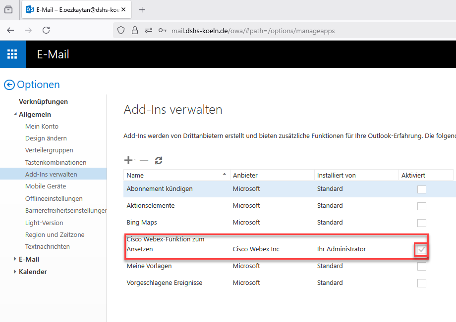Add a new add-in with plus icon
The width and height of the screenshot is (456, 322).
pos(128,160)
